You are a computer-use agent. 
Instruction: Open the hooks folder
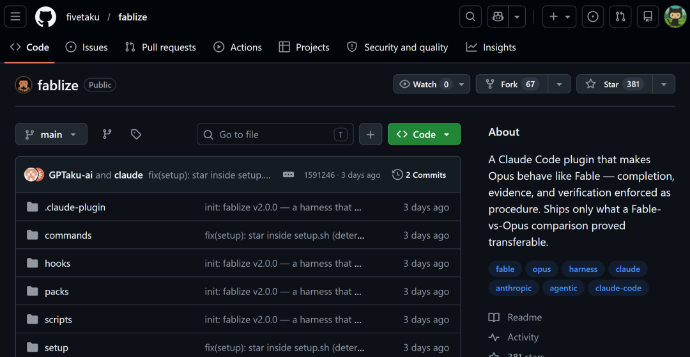click(57, 264)
